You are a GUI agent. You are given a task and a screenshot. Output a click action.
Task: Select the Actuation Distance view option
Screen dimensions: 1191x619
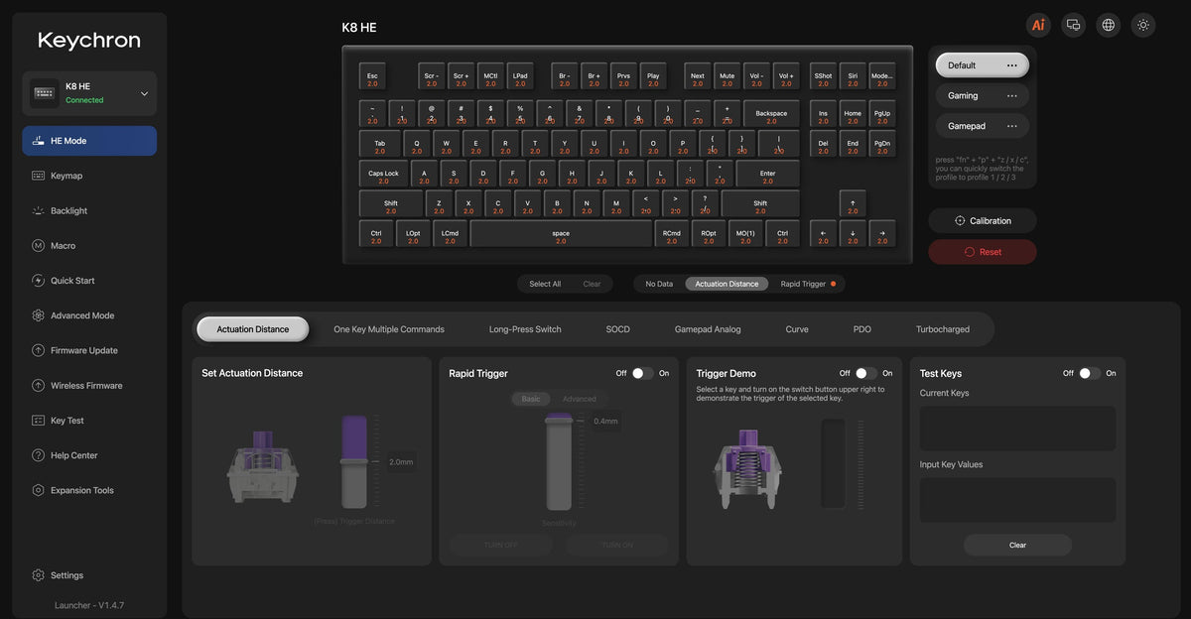pyautogui.click(x=727, y=284)
